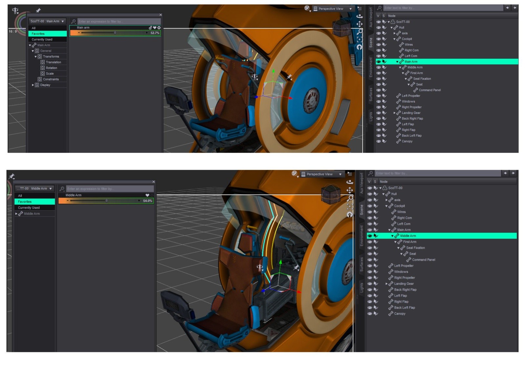Screen dimensions: 525x371
Task: Click reset camera arrow icon in top viewport
Action: [360, 47]
